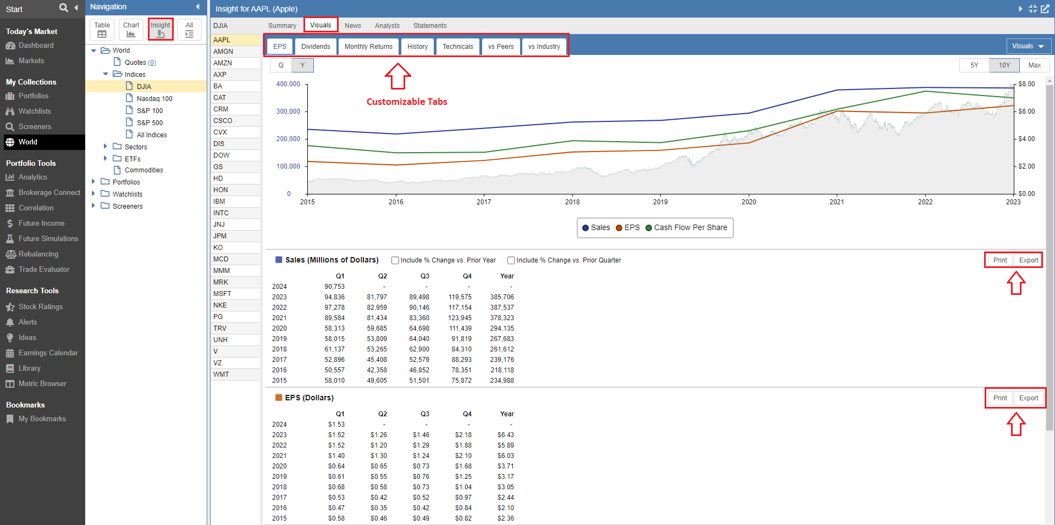Click the collapse-arrows icon in Insight header
This screenshot has width=1055, height=525.
click(1033, 9)
